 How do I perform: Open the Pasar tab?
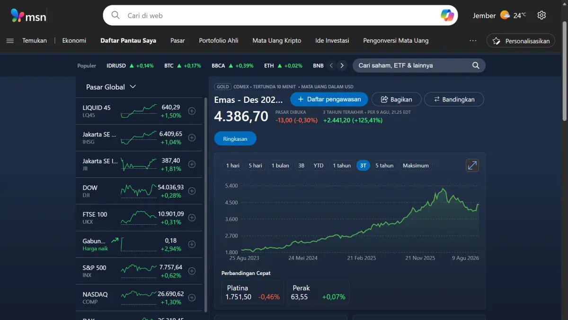pyautogui.click(x=177, y=41)
